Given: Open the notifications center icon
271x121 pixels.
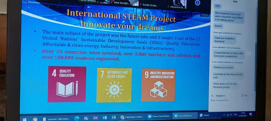Looking at the screenshot, I should pyautogui.click(x=250, y=114).
